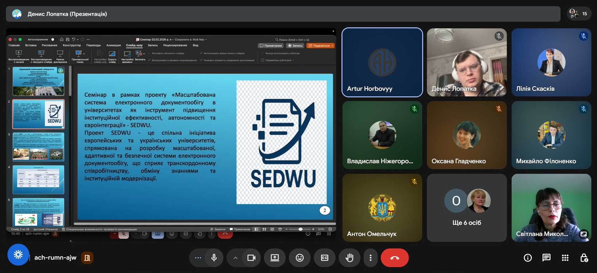Open the activities grid icon
Screen dimensions: 597x273
(565, 258)
